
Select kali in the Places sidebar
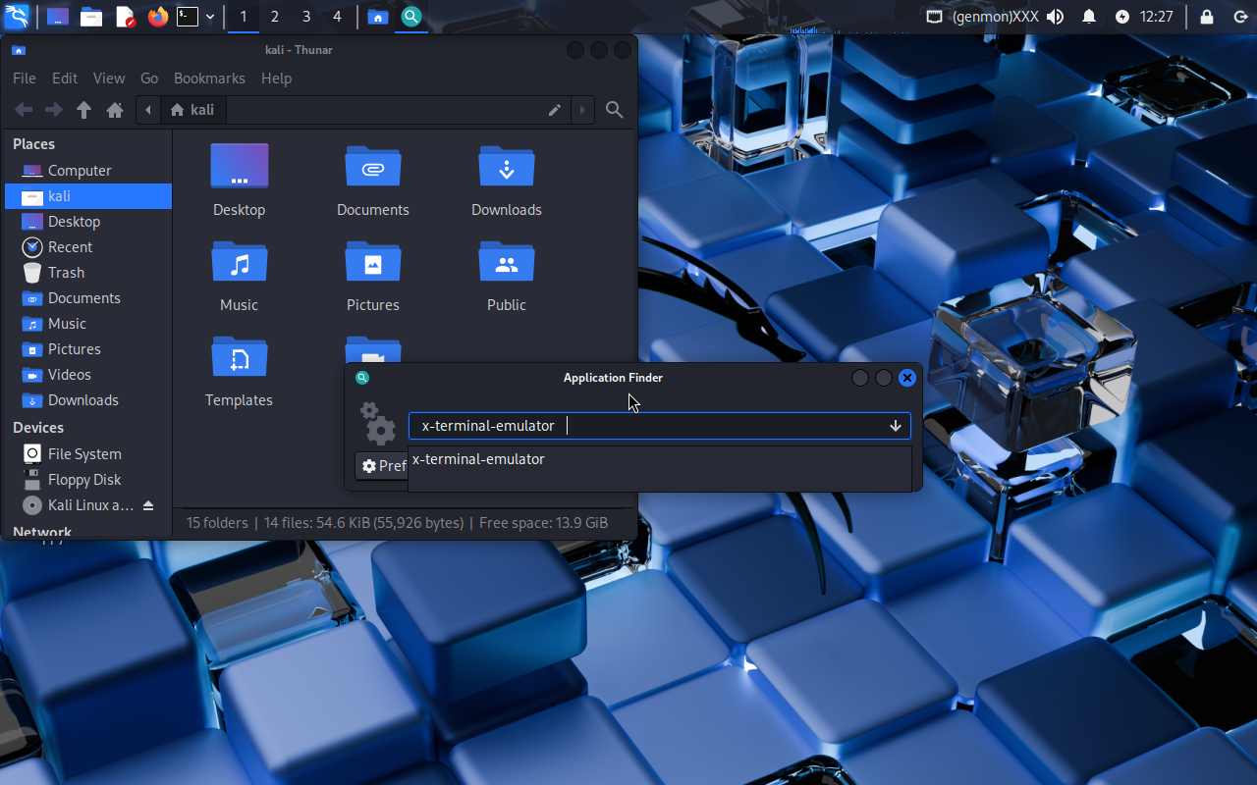click(x=88, y=196)
